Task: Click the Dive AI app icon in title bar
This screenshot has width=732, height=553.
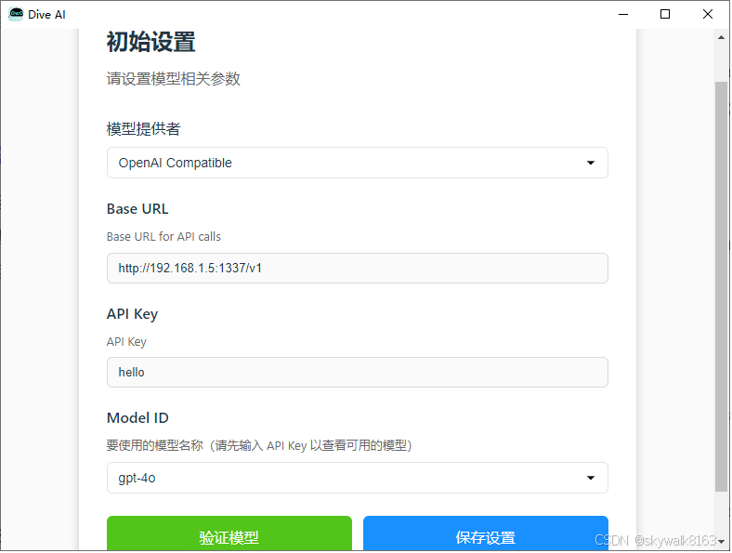Action: (x=16, y=14)
